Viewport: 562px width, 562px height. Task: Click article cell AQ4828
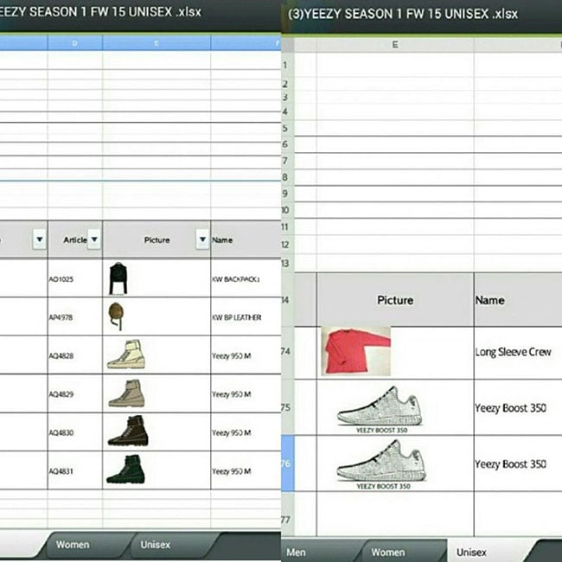pyautogui.click(x=75, y=355)
